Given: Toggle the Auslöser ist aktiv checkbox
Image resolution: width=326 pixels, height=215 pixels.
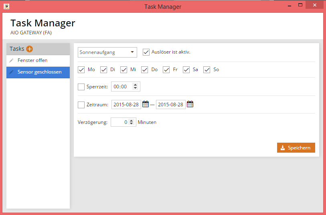Looking at the screenshot, I should point(146,52).
